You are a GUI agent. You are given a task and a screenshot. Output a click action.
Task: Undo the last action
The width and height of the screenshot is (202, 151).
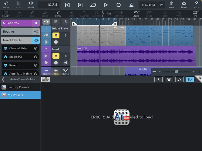pos(136,14)
